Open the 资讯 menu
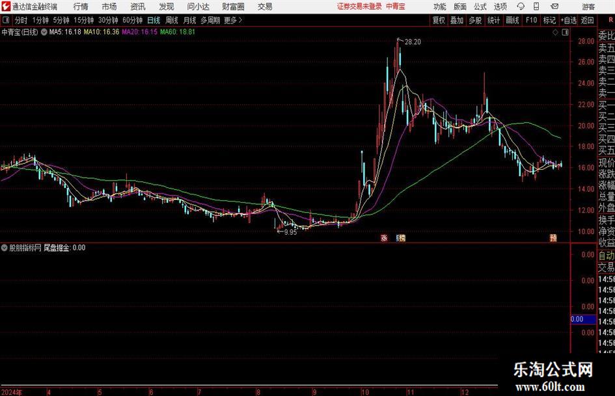Screen dimensions: 615x396 coord(138,7)
